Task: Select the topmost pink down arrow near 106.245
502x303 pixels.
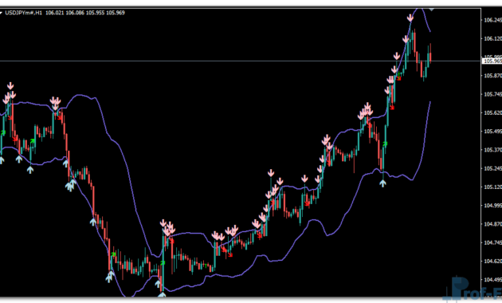Action: (x=410, y=18)
